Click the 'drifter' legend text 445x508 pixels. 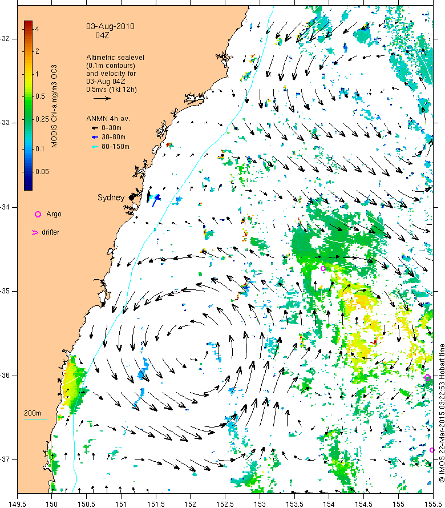click(51, 232)
